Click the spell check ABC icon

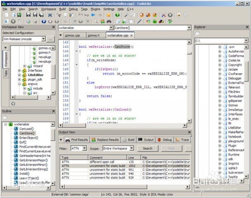(170, 21)
